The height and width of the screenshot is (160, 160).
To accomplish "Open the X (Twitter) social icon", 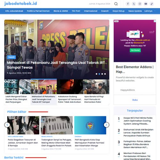I will 134,4.
